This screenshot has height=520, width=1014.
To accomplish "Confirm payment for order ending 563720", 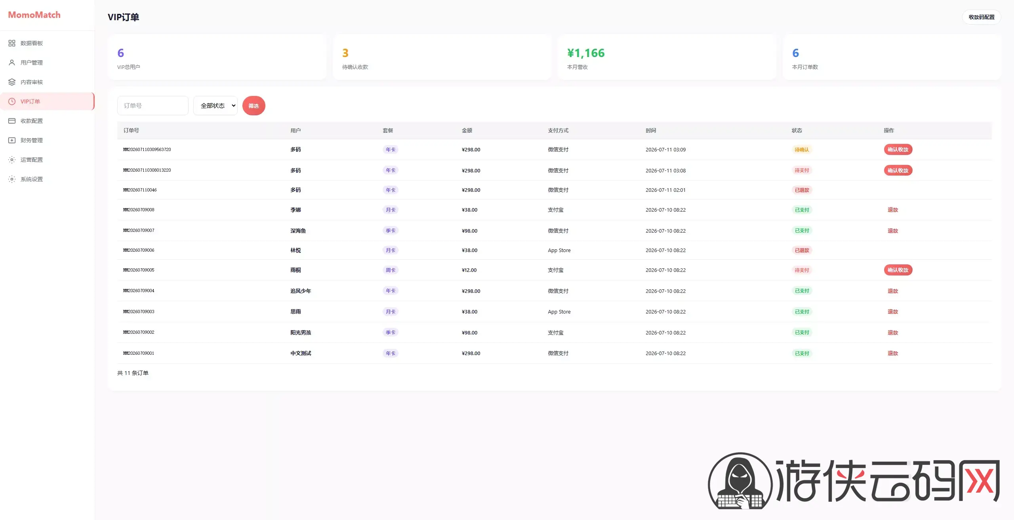I will pyautogui.click(x=898, y=149).
